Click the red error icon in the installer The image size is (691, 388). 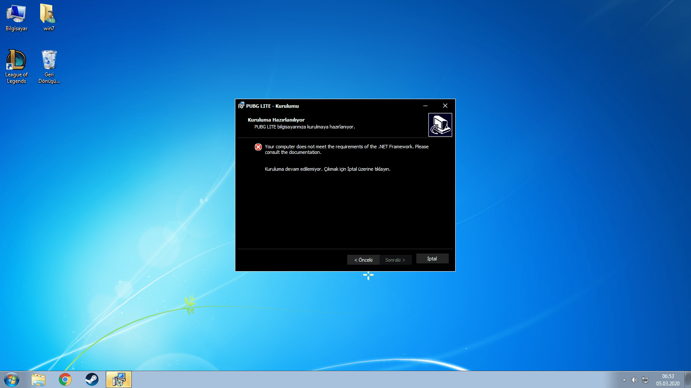click(x=258, y=147)
